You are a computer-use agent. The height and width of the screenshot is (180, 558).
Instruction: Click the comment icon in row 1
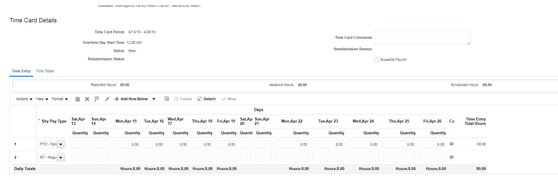pos(452,144)
